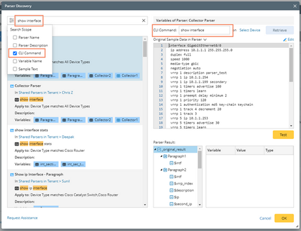301x231 pixels.
Task: Select the $vrrp_index variable icon in results tree
Action: click(172, 183)
